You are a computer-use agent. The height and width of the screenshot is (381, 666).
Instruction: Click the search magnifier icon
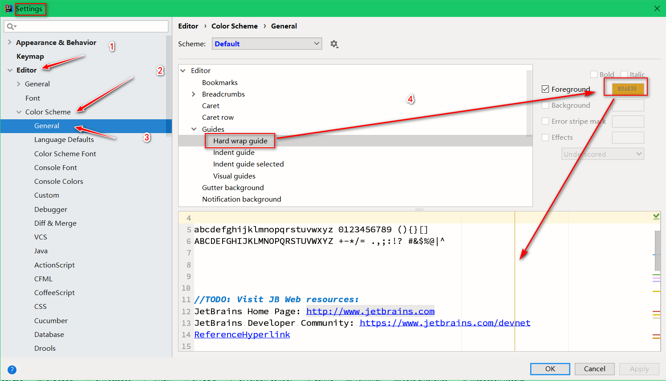click(x=12, y=27)
